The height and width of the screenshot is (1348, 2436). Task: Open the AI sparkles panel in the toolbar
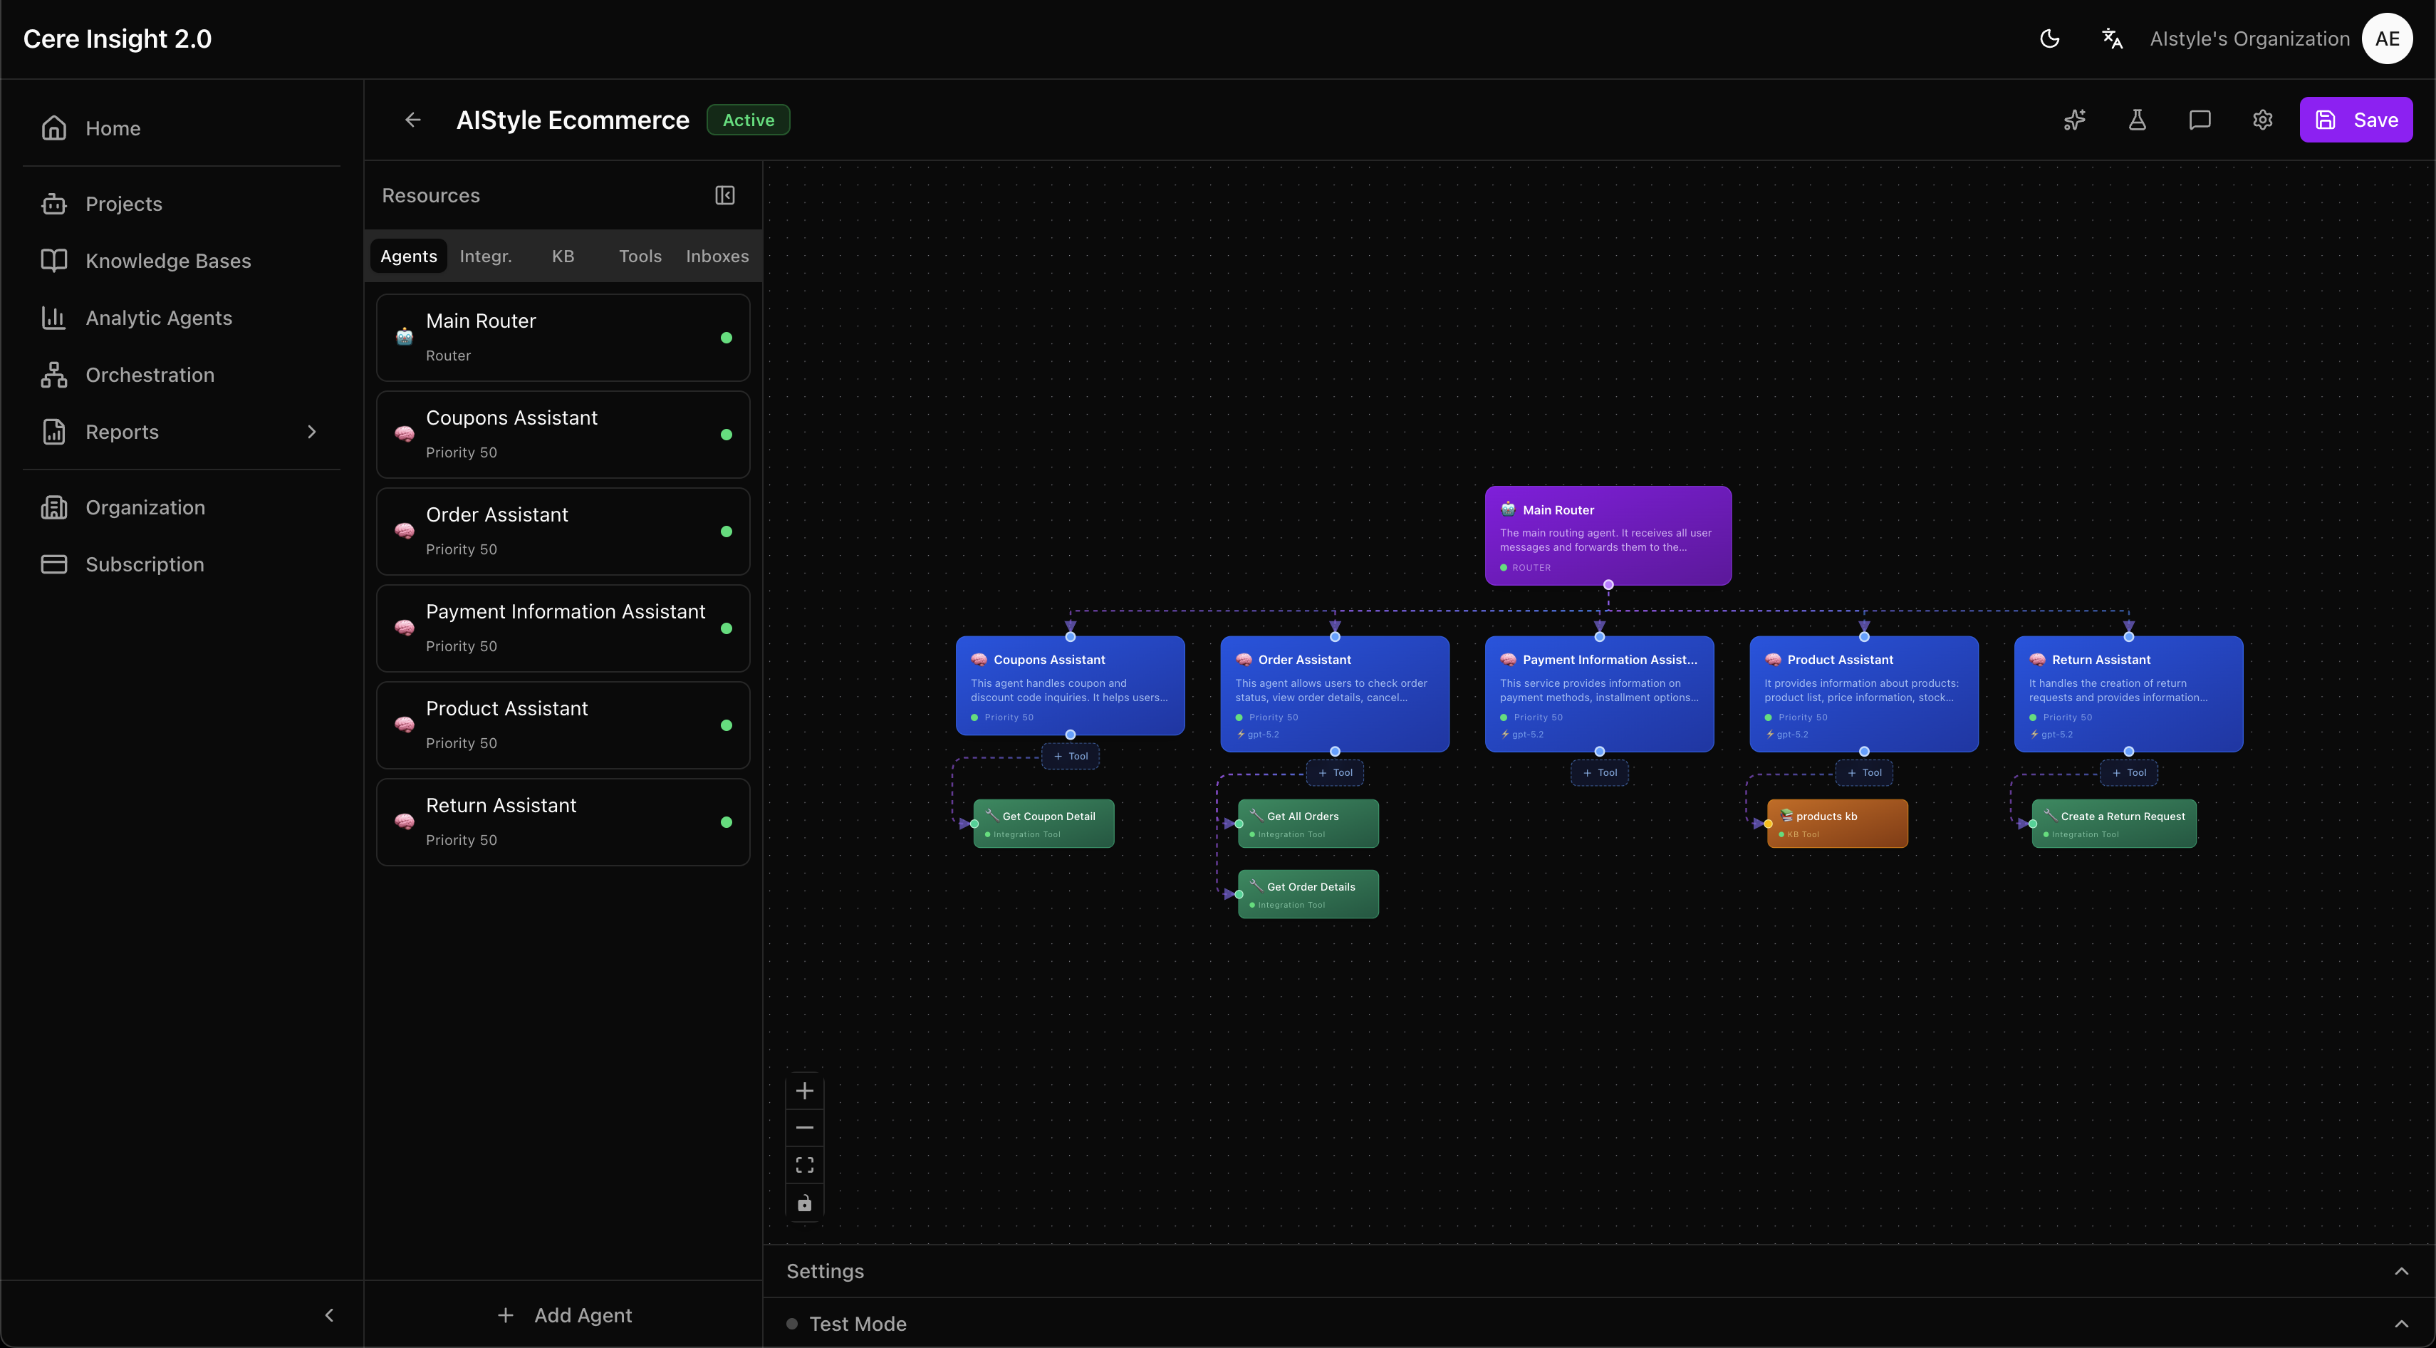pyautogui.click(x=2075, y=119)
